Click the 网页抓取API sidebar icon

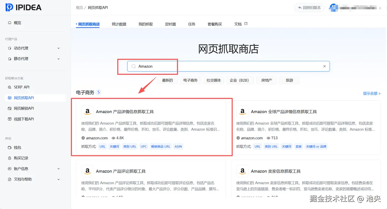coord(10,98)
